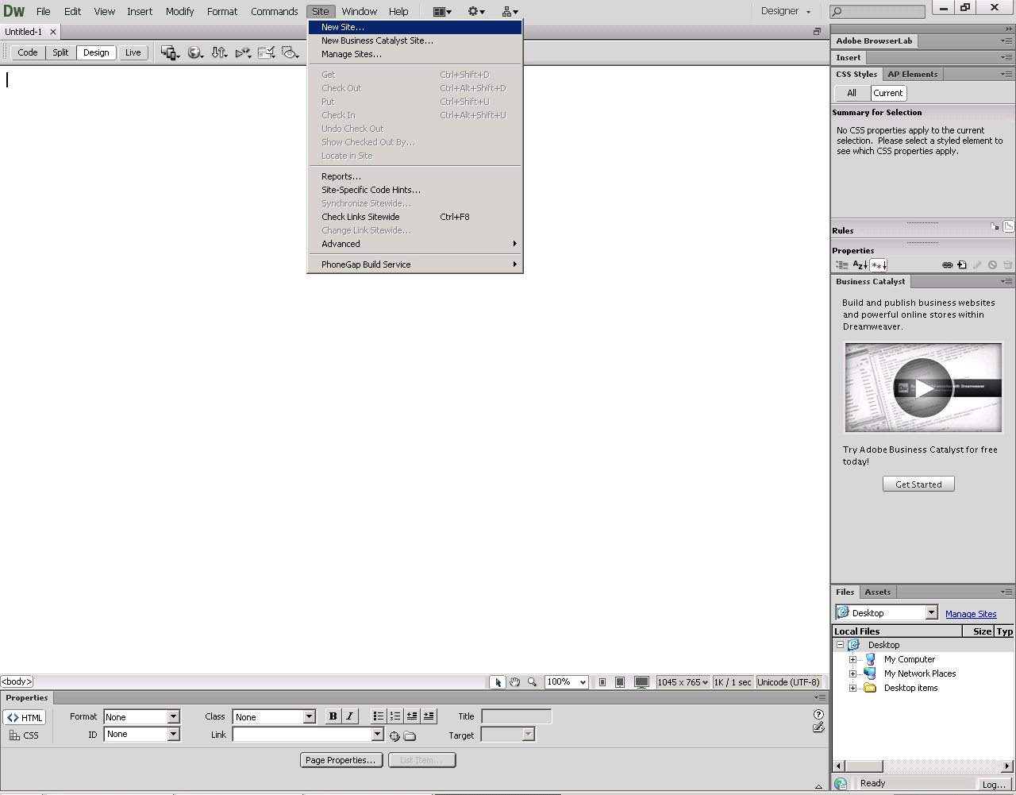Open the Designer workspace switcher
1016x795 pixels.
coord(786,11)
